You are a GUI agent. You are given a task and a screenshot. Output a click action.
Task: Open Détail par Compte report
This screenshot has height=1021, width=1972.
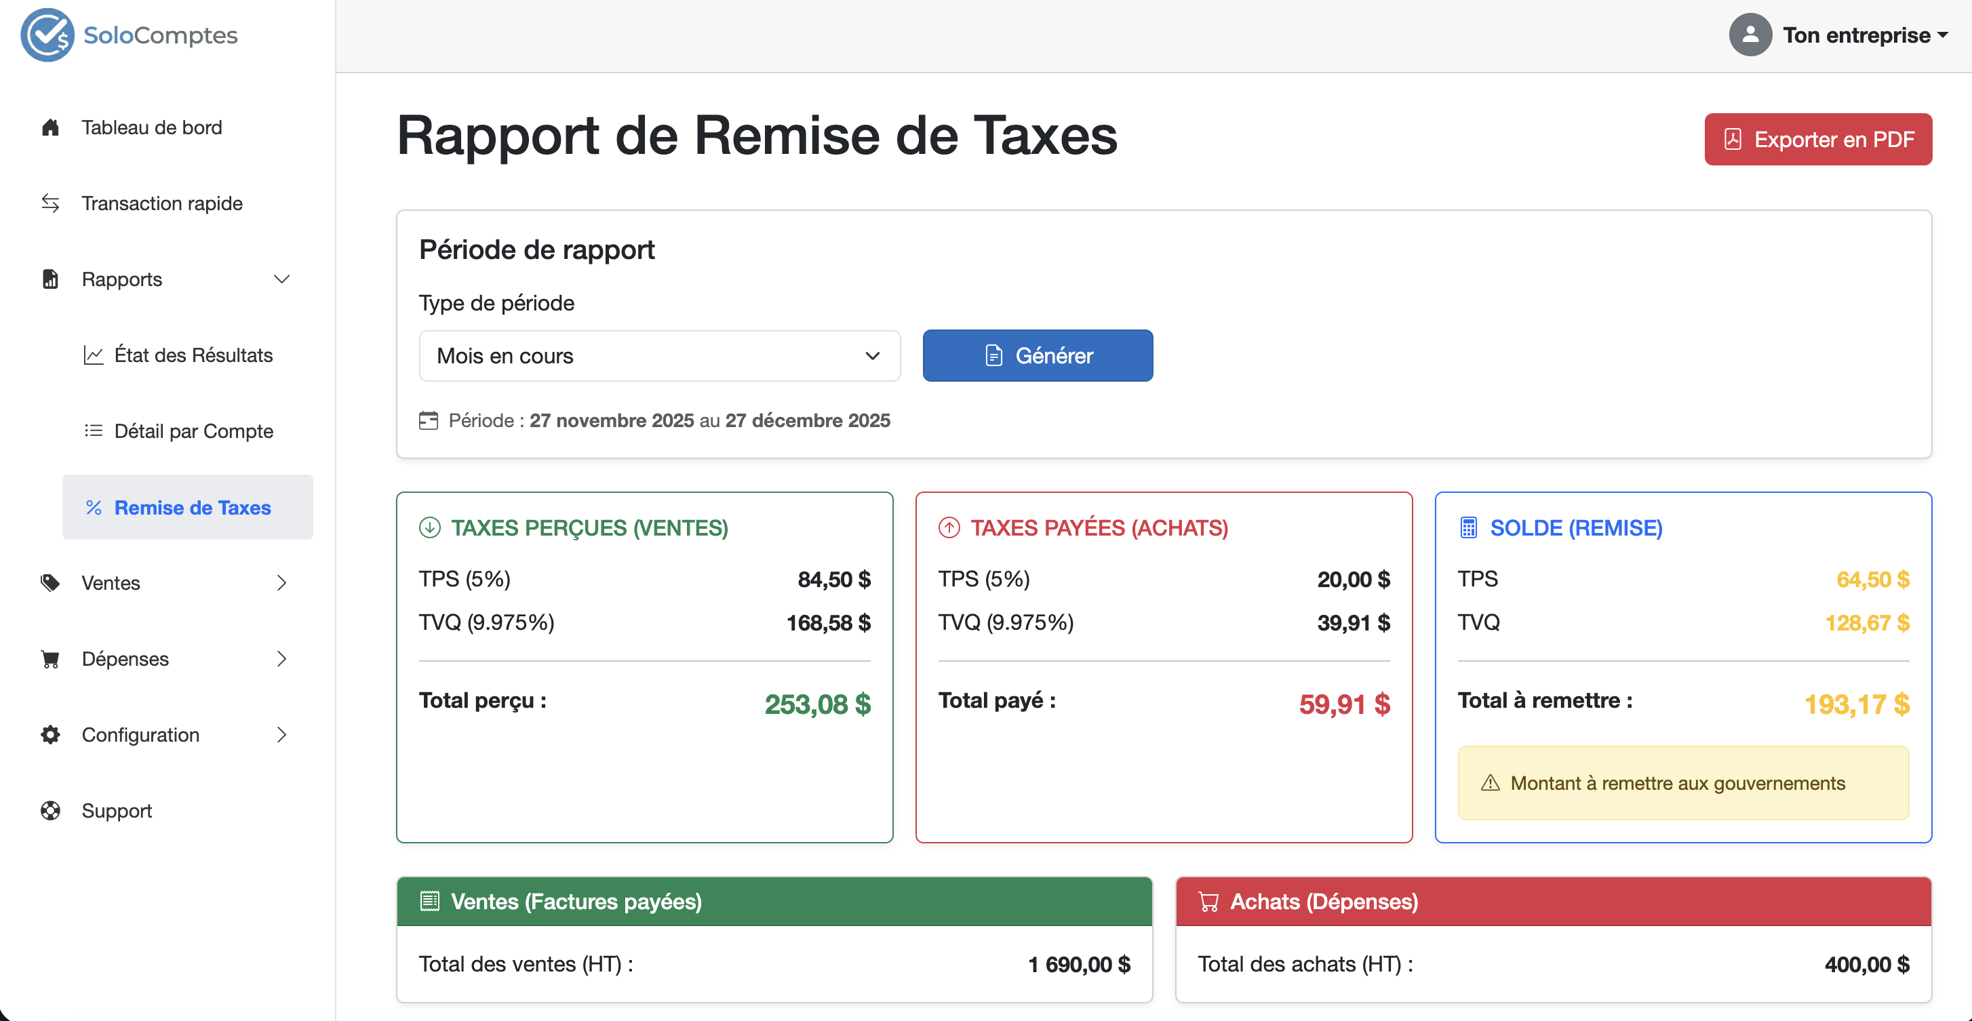tap(193, 431)
